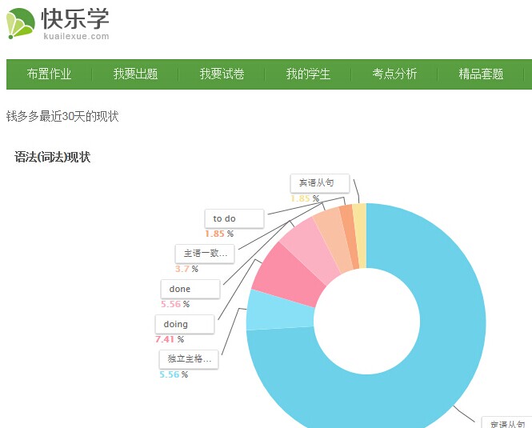
Task: Click the 定语从句 label at bottom right
Action: point(507,423)
